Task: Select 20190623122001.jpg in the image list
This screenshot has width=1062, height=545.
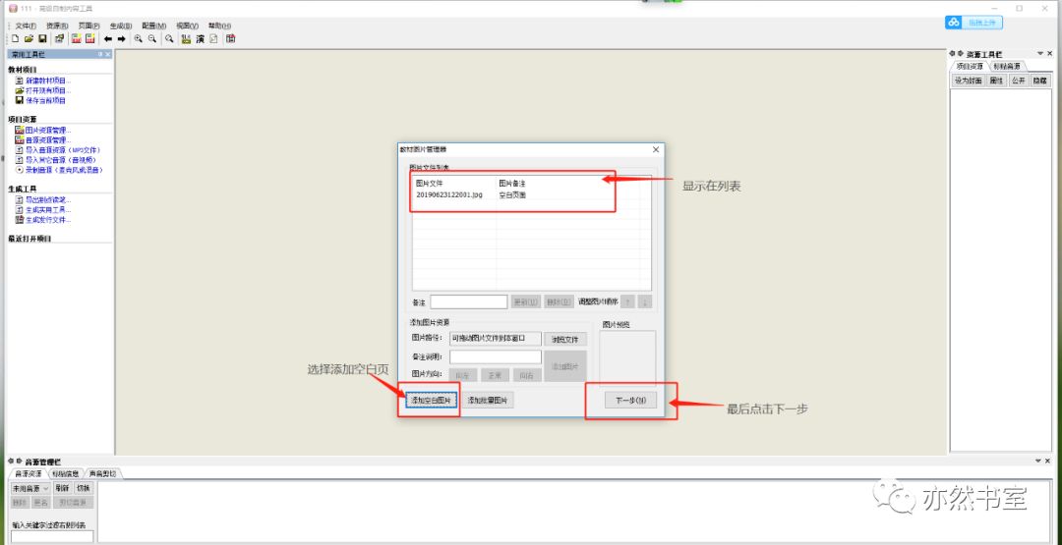Action: (x=449, y=195)
